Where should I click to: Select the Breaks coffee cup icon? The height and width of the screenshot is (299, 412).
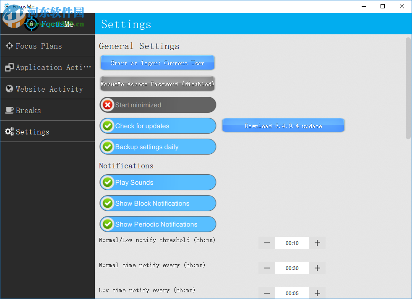point(9,110)
